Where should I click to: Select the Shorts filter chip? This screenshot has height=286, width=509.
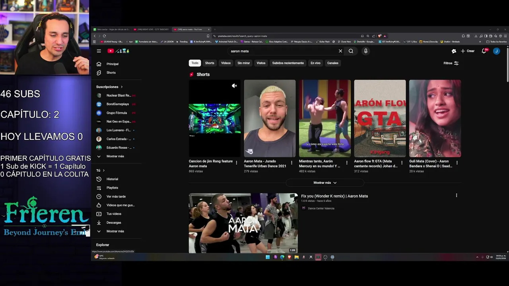pyautogui.click(x=210, y=63)
